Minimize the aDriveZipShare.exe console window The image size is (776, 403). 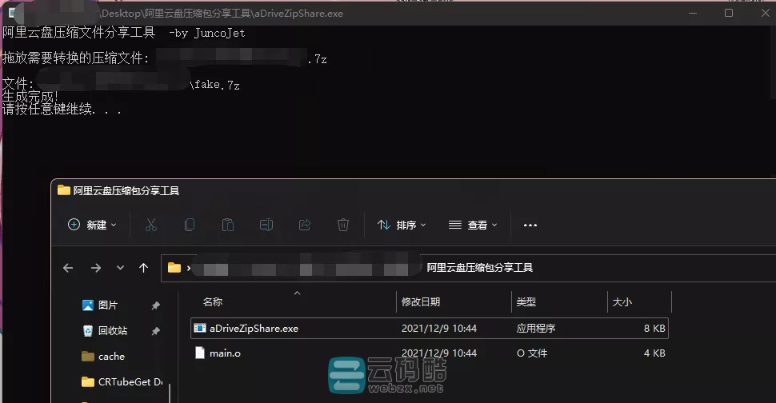click(693, 14)
